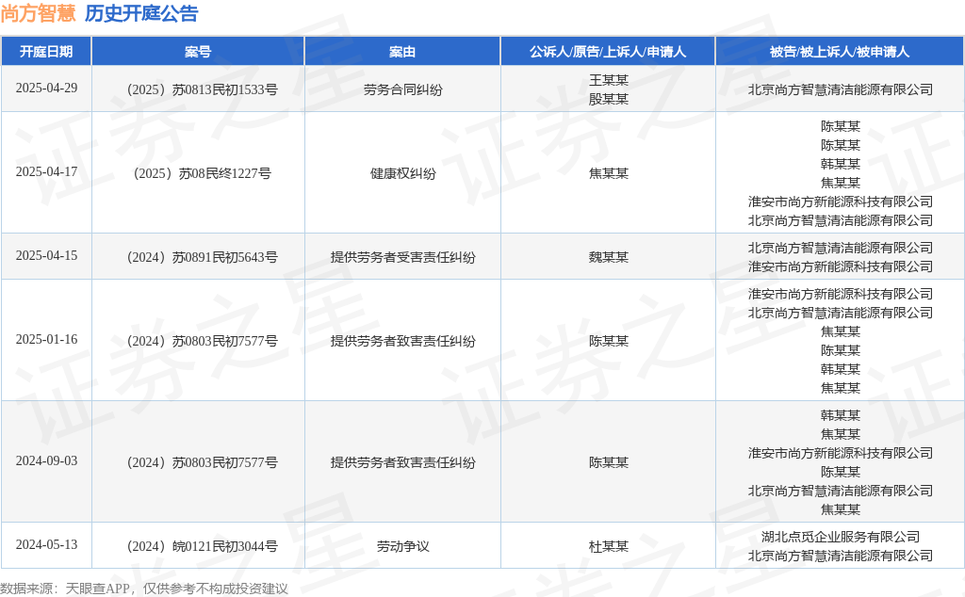Select case number (2024)苏0891民初5643号

point(202,257)
